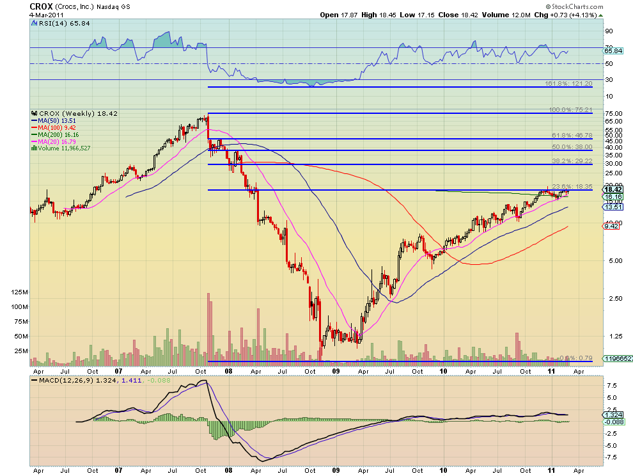Click the '38.2%: 29.22' Fibonacci label
The width and height of the screenshot is (633, 476).
[x=572, y=161]
